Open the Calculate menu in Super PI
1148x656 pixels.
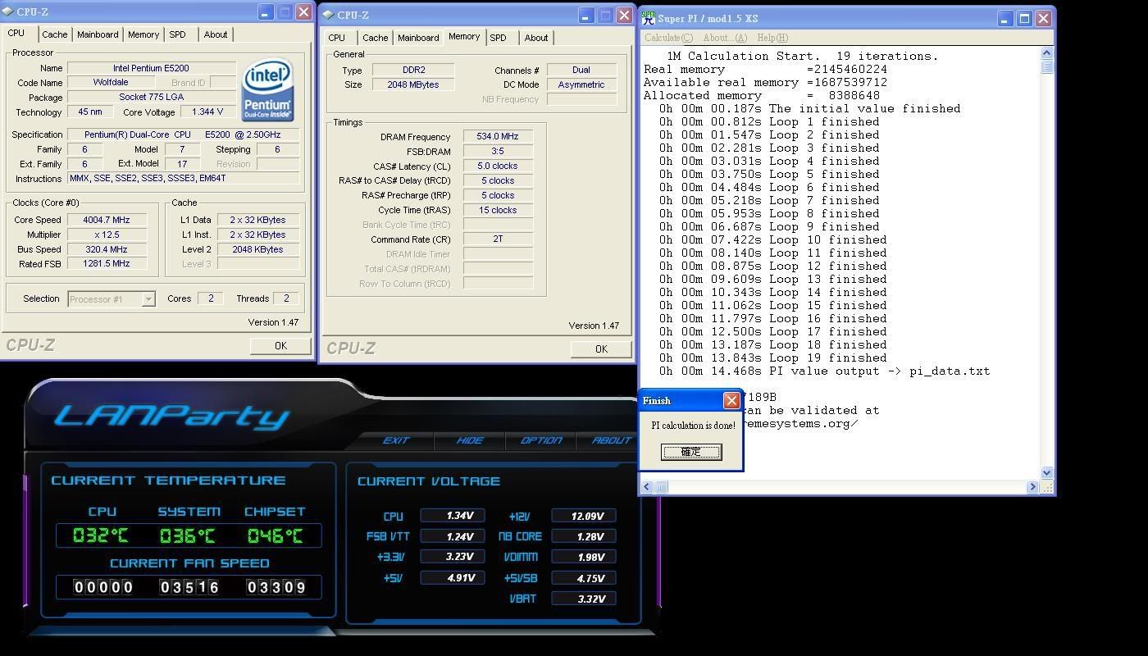pyautogui.click(x=668, y=38)
